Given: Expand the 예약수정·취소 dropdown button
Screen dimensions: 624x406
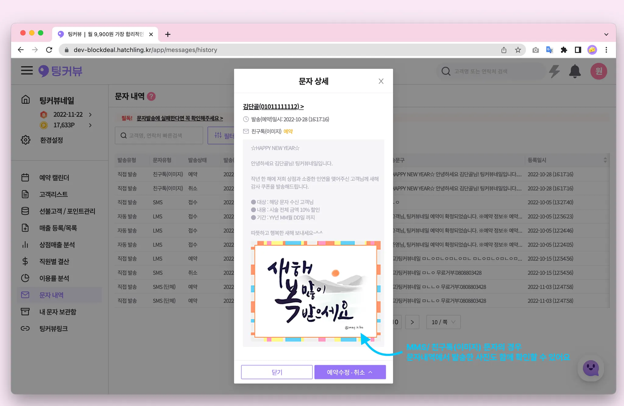Looking at the screenshot, I should point(350,372).
